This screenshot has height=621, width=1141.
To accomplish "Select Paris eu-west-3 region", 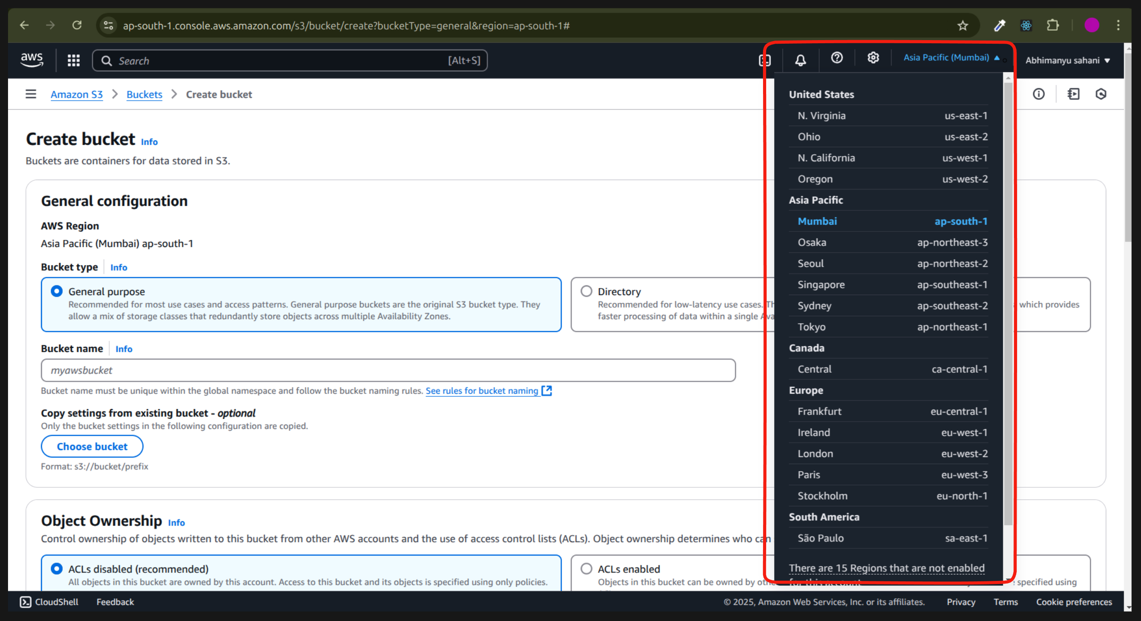I will coord(888,475).
